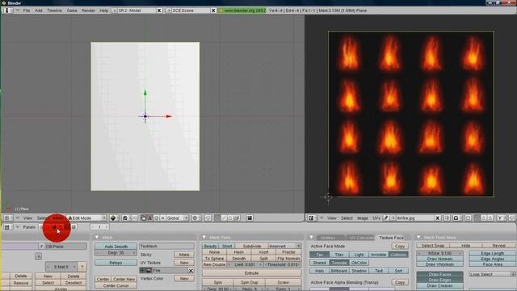This screenshot has width=517, height=291.
Task: Open the Loop Select dropdown
Action: click(x=492, y=275)
